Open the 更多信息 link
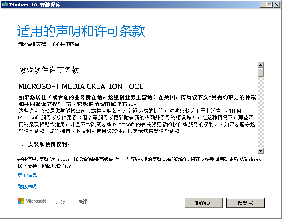 [x=27, y=175]
